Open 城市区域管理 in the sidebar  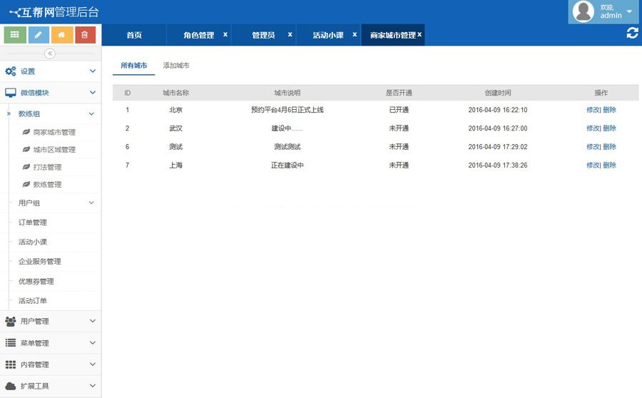click(54, 150)
